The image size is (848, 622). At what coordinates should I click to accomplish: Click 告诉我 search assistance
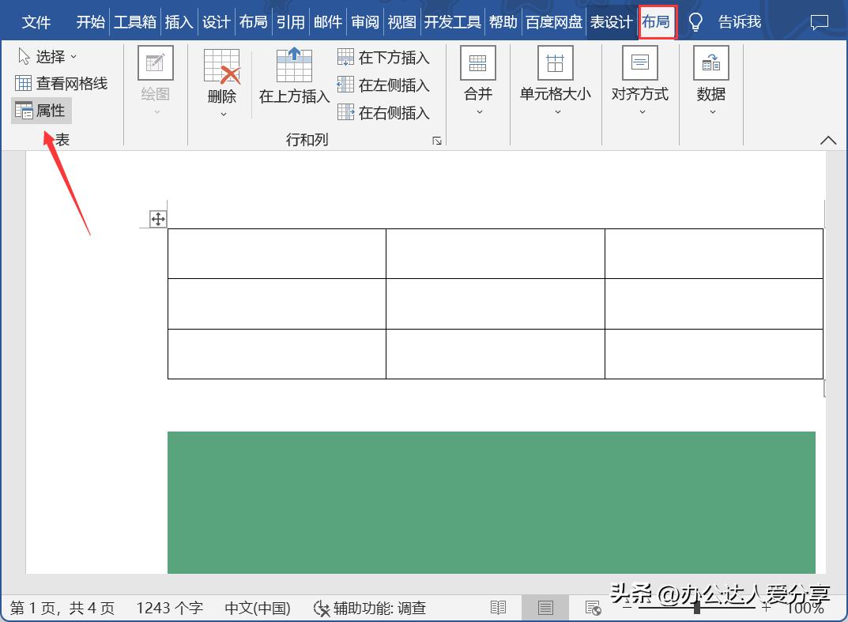pos(738,21)
